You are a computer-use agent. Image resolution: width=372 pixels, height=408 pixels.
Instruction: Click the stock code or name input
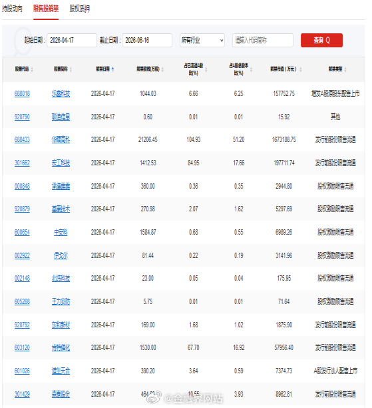point(263,40)
